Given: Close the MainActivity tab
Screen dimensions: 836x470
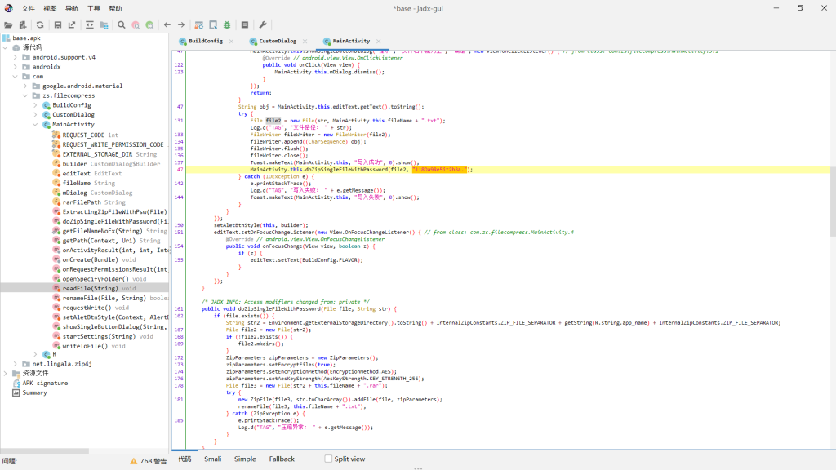Looking at the screenshot, I should pyautogui.click(x=379, y=41).
